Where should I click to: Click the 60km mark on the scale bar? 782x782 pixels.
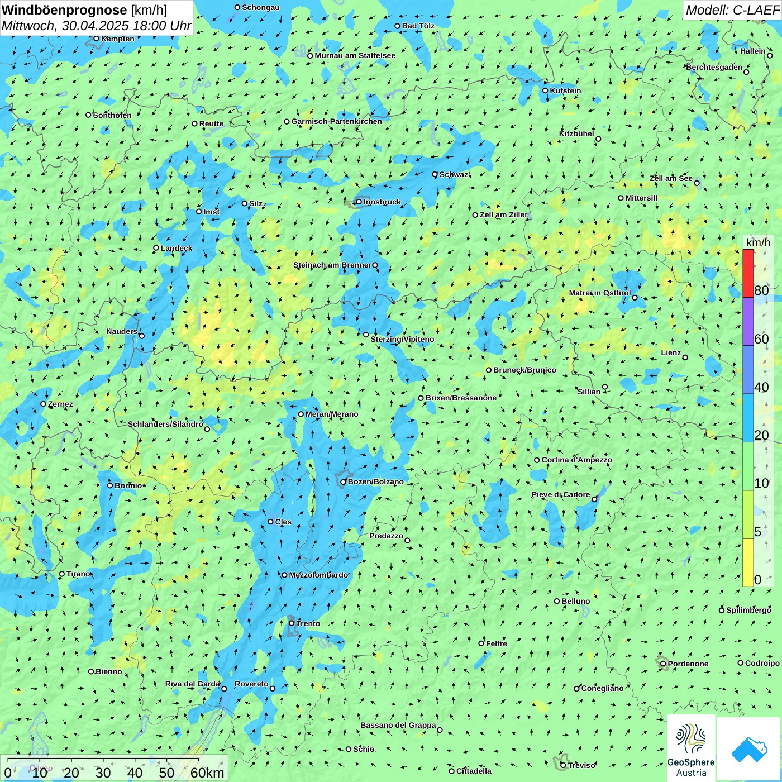[x=207, y=773]
